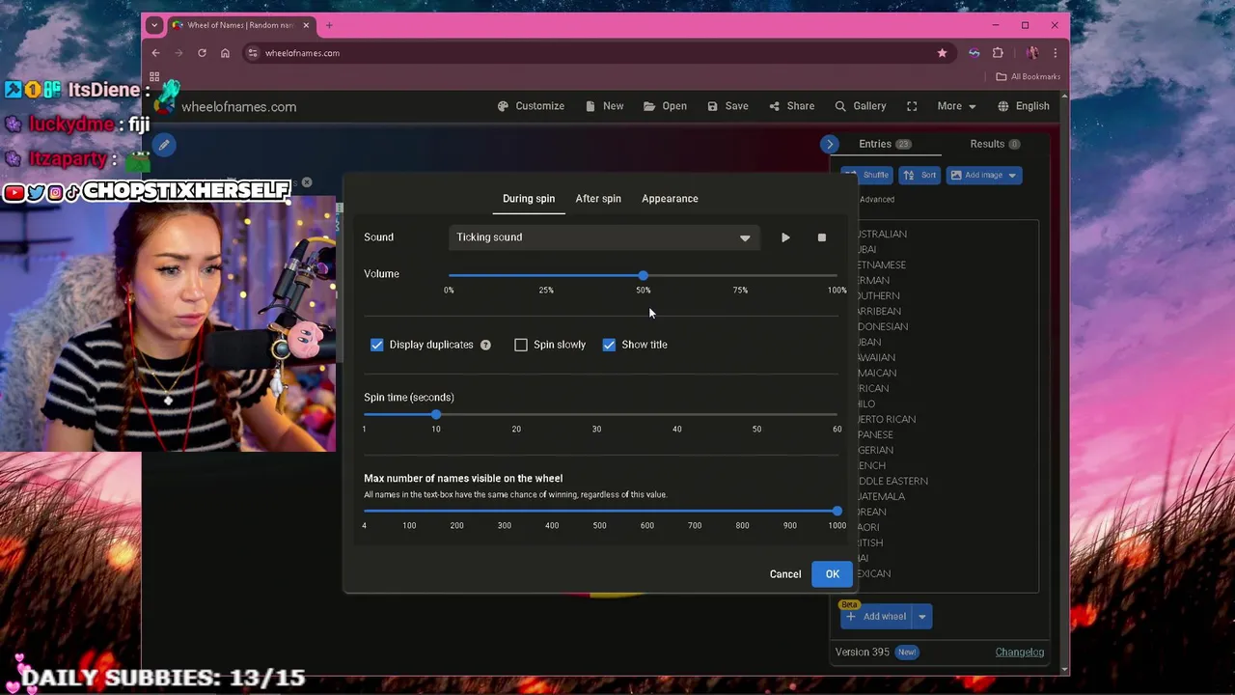Image resolution: width=1235 pixels, height=695 pixels.
Task: Open the Customize palette option
Action: [531, 106]
